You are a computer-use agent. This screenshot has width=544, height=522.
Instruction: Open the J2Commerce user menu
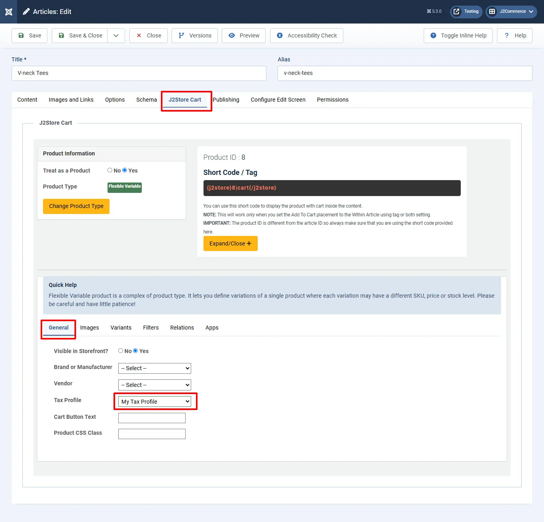(x=511, y=12)
